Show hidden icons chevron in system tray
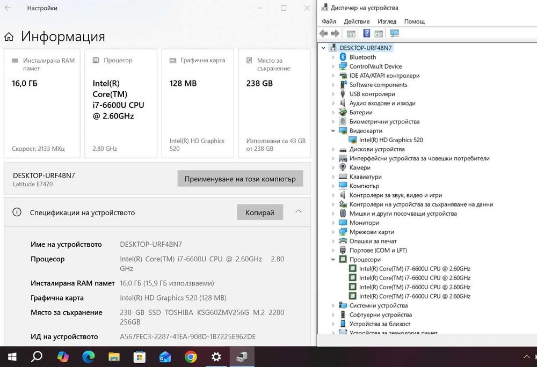This screenshot has height=367, width=537. (527, 357)
